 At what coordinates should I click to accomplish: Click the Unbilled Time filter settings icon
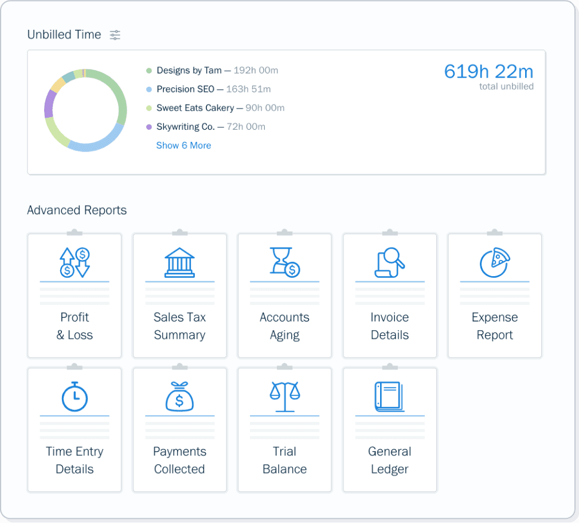pos(115,35)
